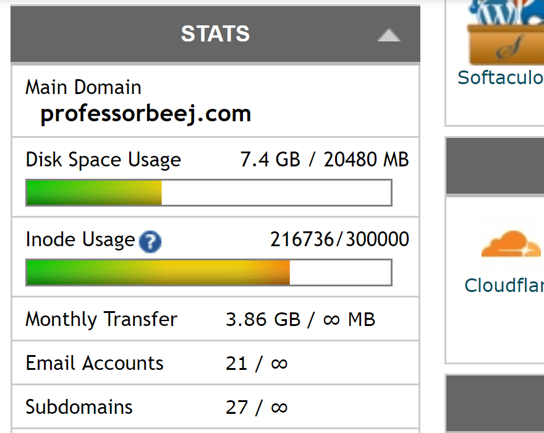Click the gray panel header at bottom right
This screenshot has width=544, height=433.
[495, 403]
